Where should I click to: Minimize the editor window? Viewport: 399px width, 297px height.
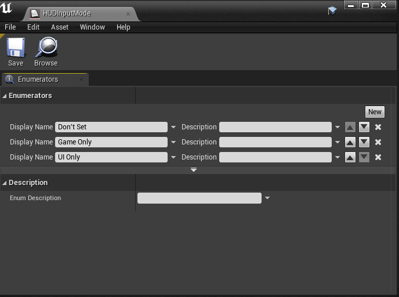pos(351,5)
